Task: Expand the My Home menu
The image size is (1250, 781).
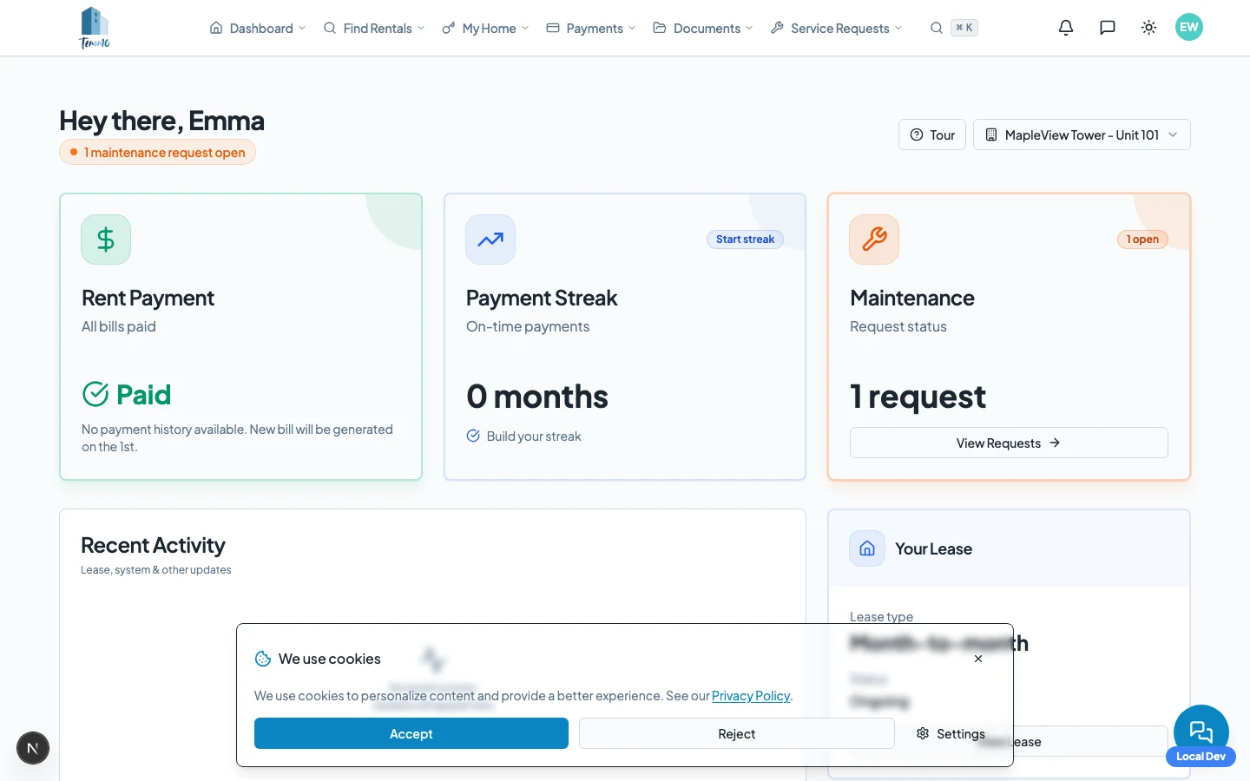Action: 485,28
